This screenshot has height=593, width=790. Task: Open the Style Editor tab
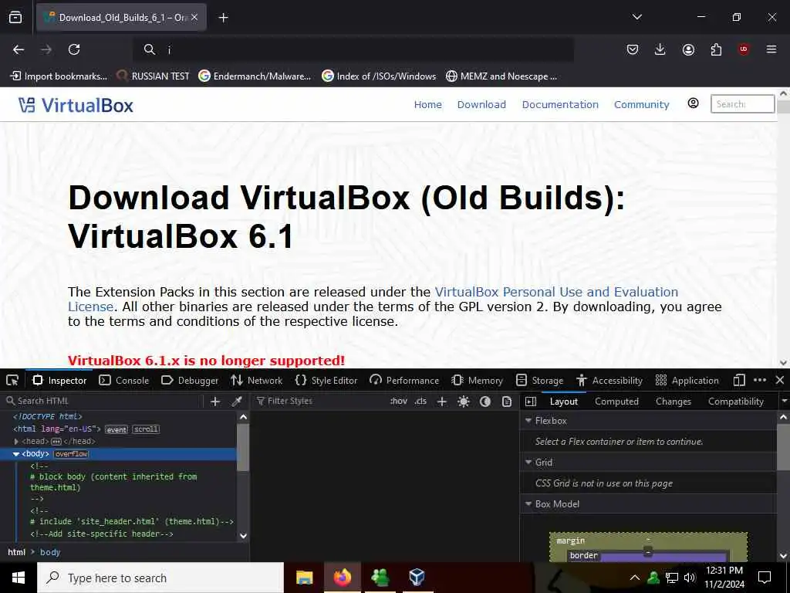click(x=326, y=380)
